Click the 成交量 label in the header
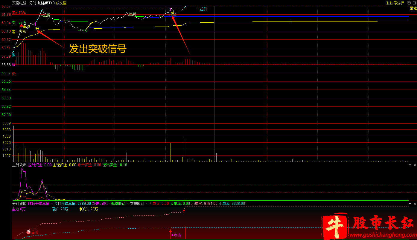 click(x=61, y=3)
